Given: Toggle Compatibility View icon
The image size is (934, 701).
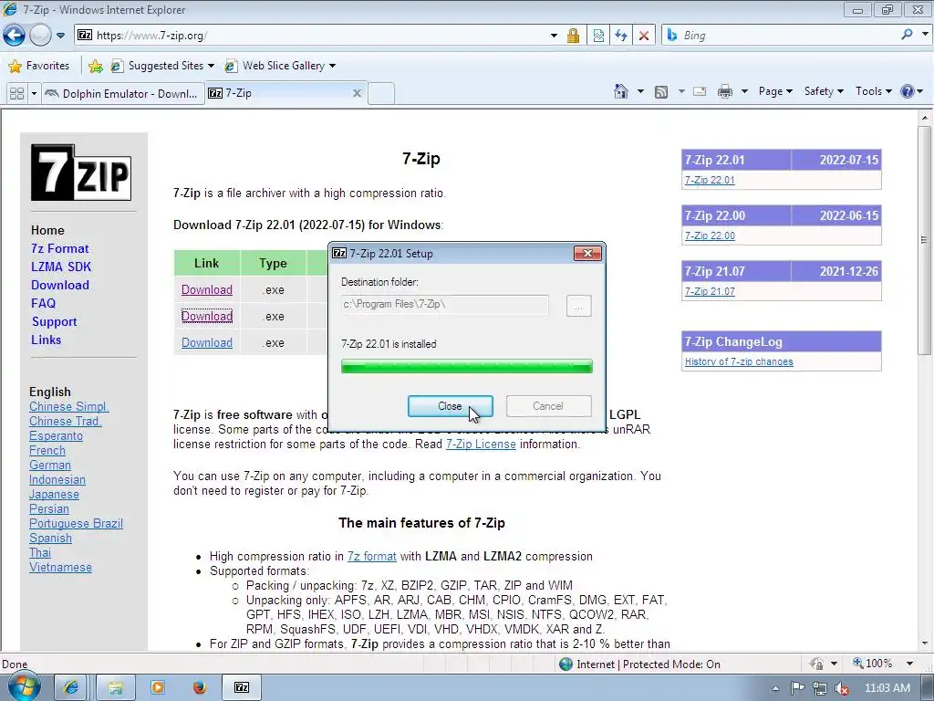Looking at the screenshot, I should pos(598,36).
